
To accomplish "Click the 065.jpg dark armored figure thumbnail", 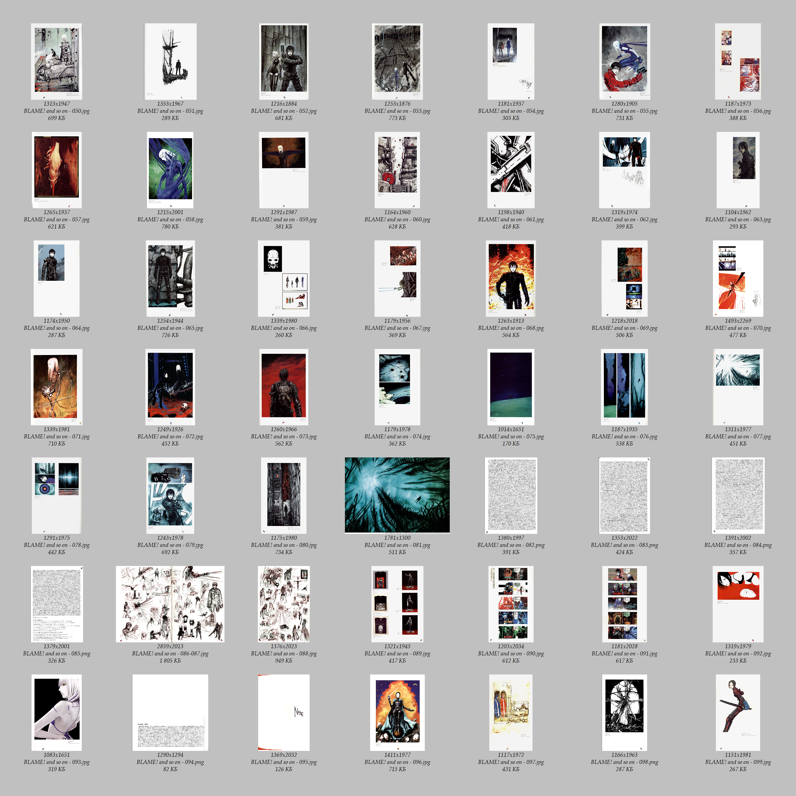I will coord(170,279).
